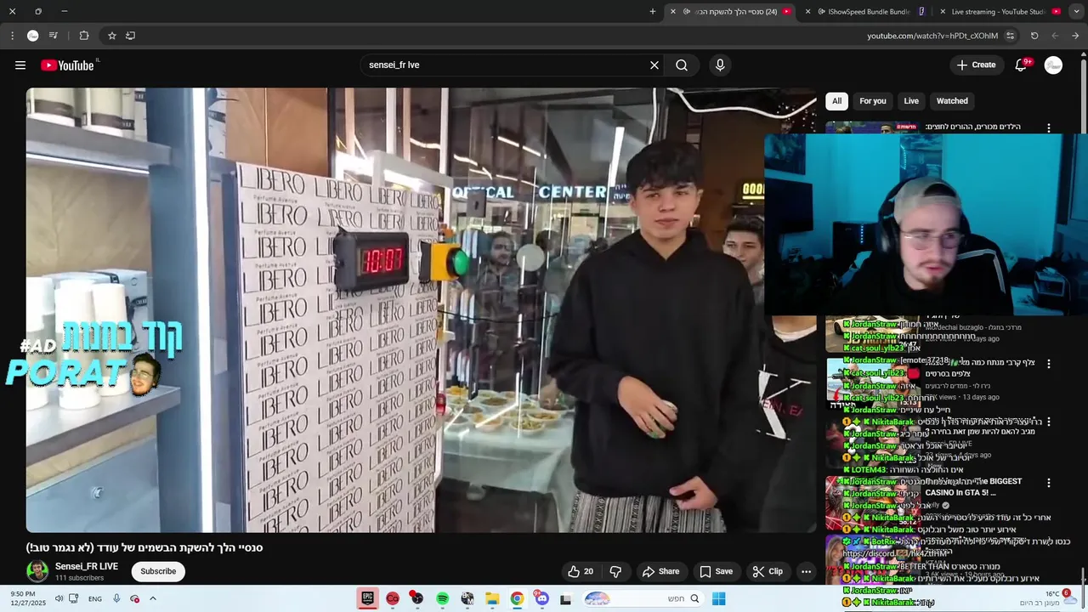The image size is (1088, 612).
Task: Clear the sensei_fr search text
Action: point(654,65)
